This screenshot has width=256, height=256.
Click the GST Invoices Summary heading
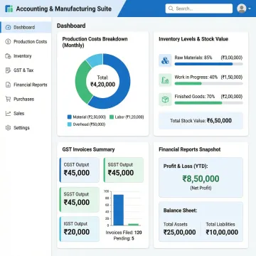coord(88,149)
